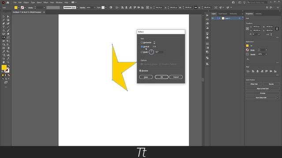
Task: Expand the Opacity value arrow in Properties
Action: click(x=266, y=54)
